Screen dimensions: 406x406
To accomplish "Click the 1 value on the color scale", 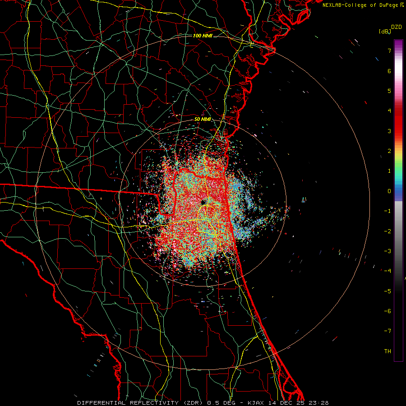I will [389, 171].
